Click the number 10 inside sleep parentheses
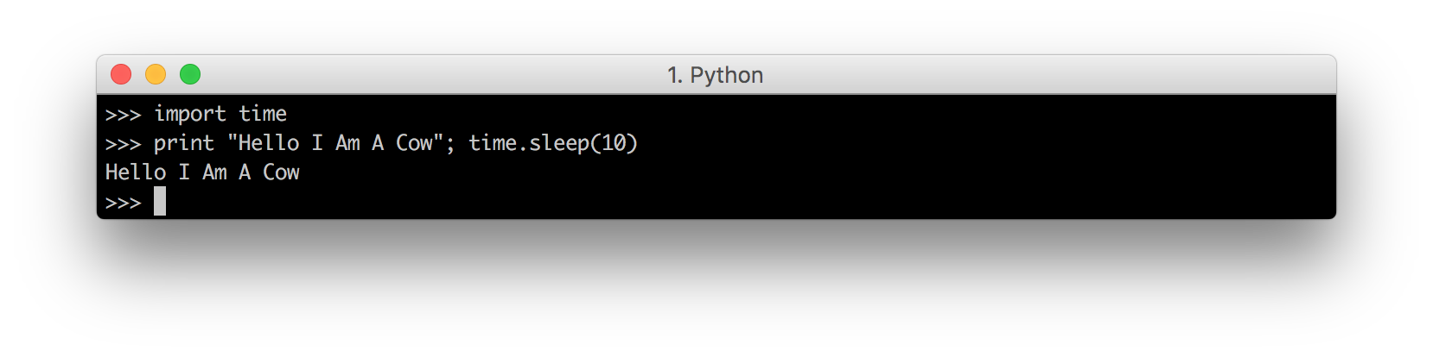This screenshot has width=1433, height=357. (x=614, y=143)
